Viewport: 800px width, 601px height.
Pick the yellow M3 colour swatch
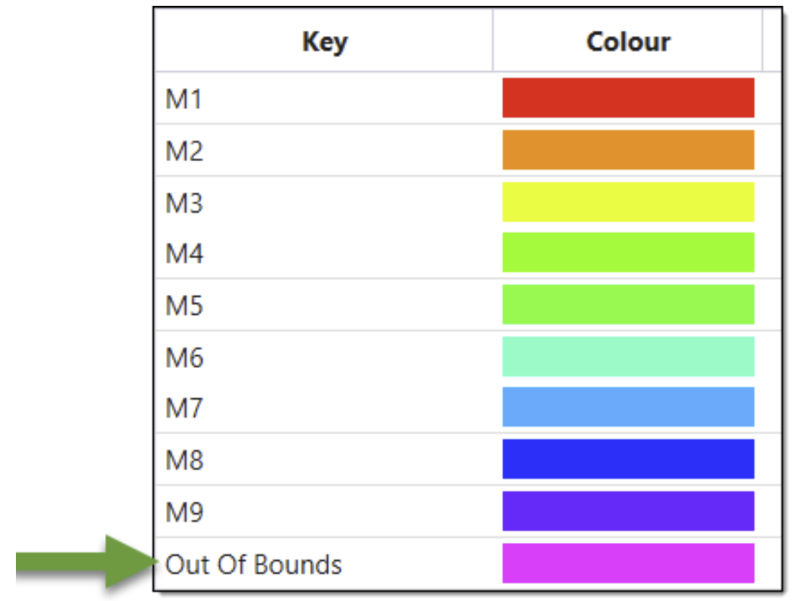627,202
